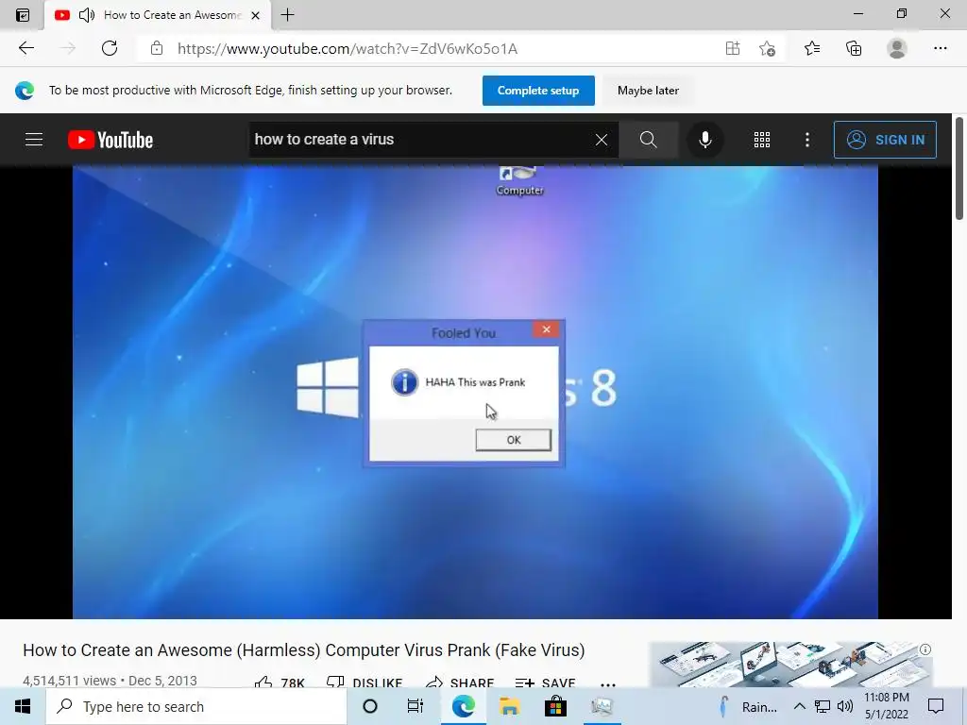Clear the search query with the X
The height and width of the screenshot is (725, 967).
tap(602, 140)
